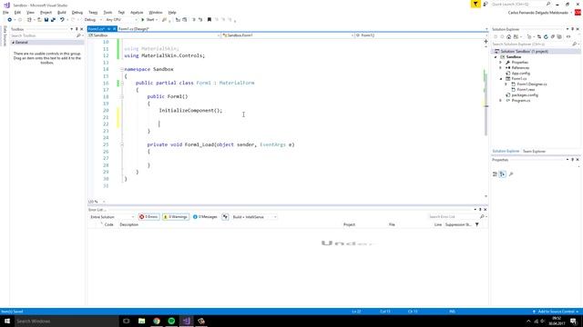This screenshot has height=327, width=583.
Task: Pin the Solution Explorer panel pushpin
Action: point(573,29)
